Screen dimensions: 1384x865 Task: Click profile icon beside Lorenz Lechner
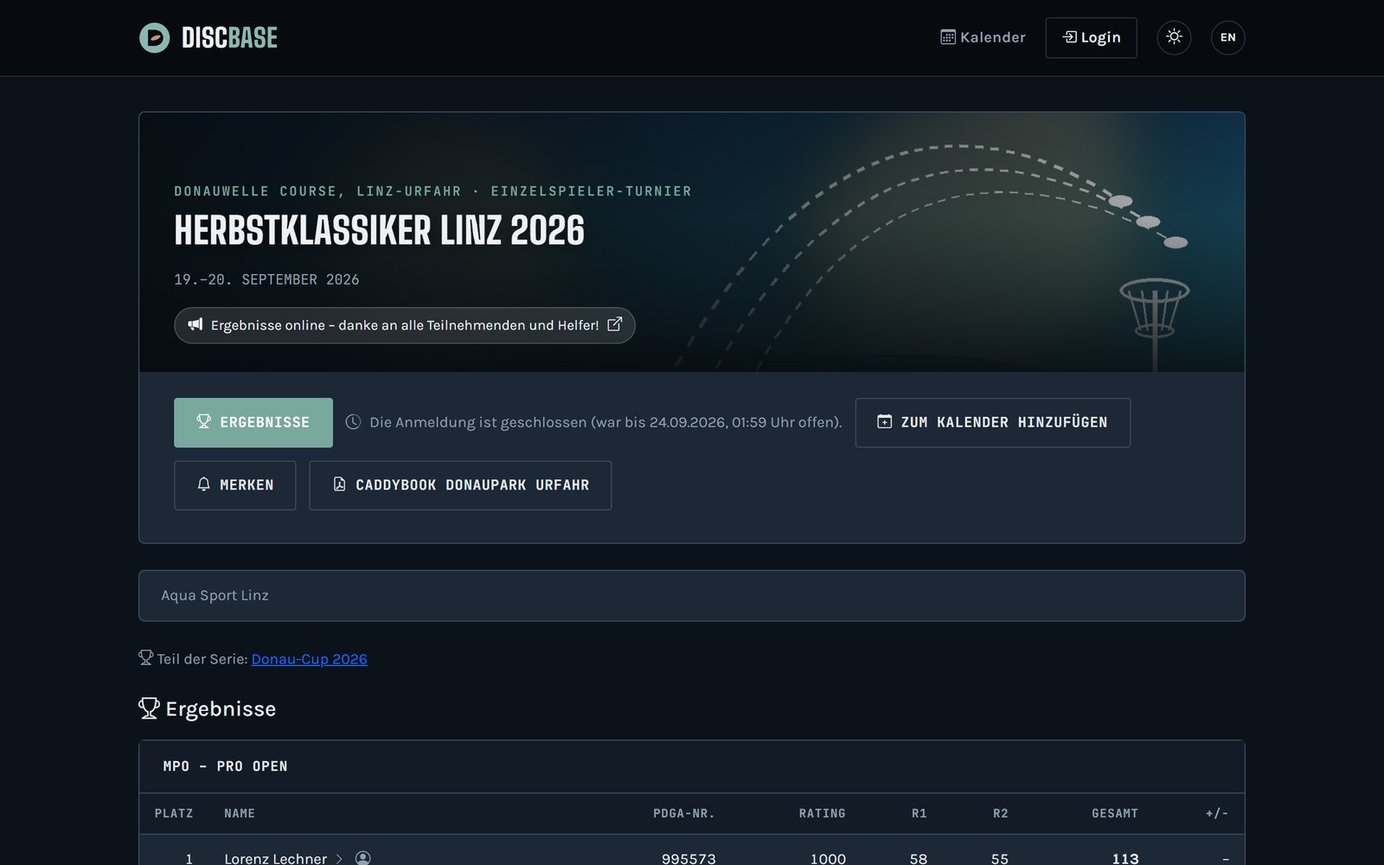pos(363,858)
